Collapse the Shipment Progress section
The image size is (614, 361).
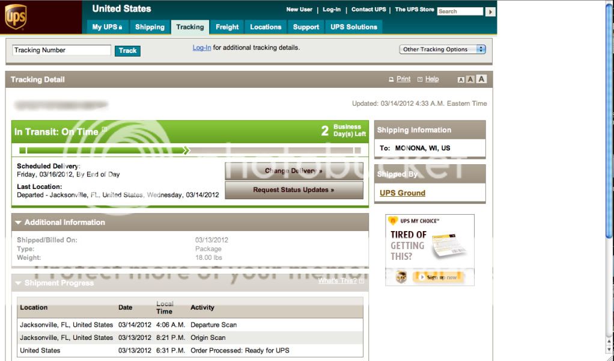pos(18,283)
